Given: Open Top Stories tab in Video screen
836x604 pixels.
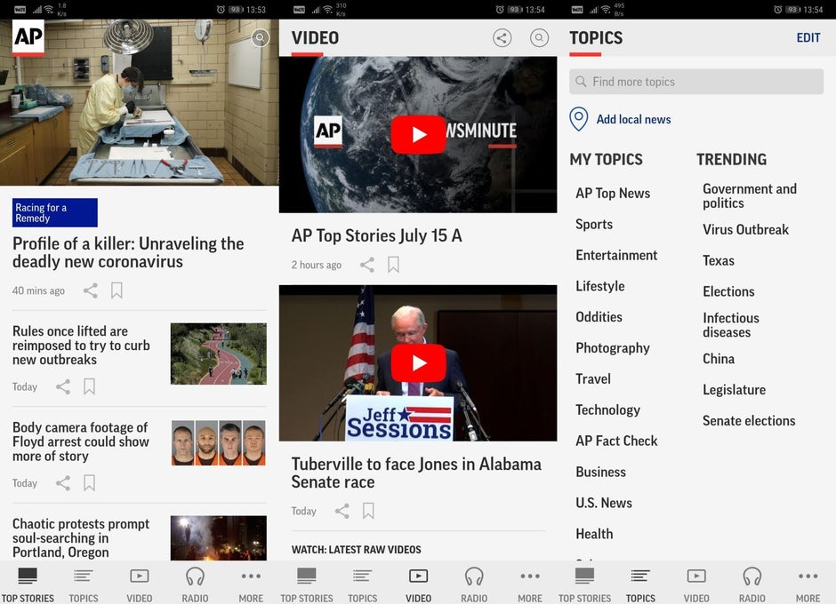Looking at the screenshot, I should [307, 584].
